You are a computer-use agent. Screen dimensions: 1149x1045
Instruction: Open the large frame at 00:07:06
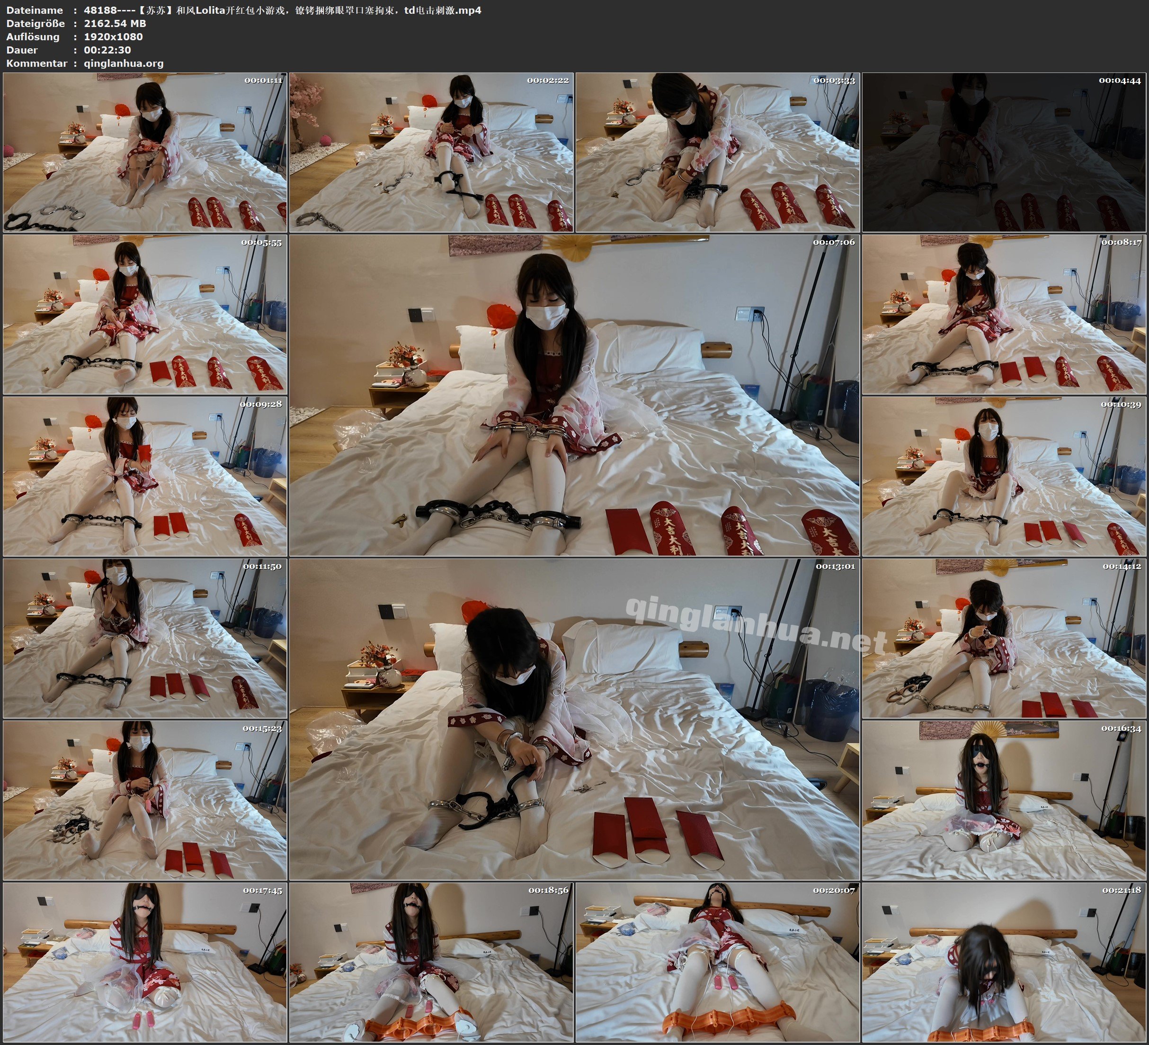click(x=575, y=395)
